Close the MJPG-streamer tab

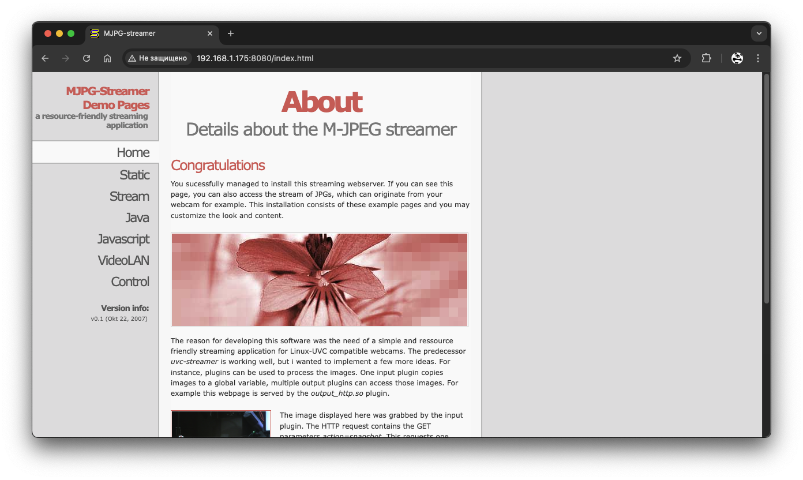coord(210,33)
